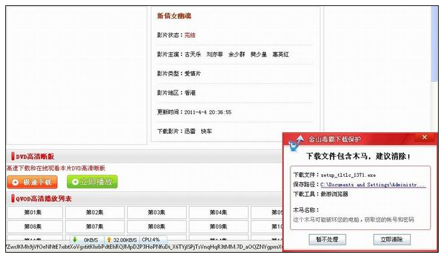Click the update time 2011-4-4 20:36:55

[x=208, y=112]
